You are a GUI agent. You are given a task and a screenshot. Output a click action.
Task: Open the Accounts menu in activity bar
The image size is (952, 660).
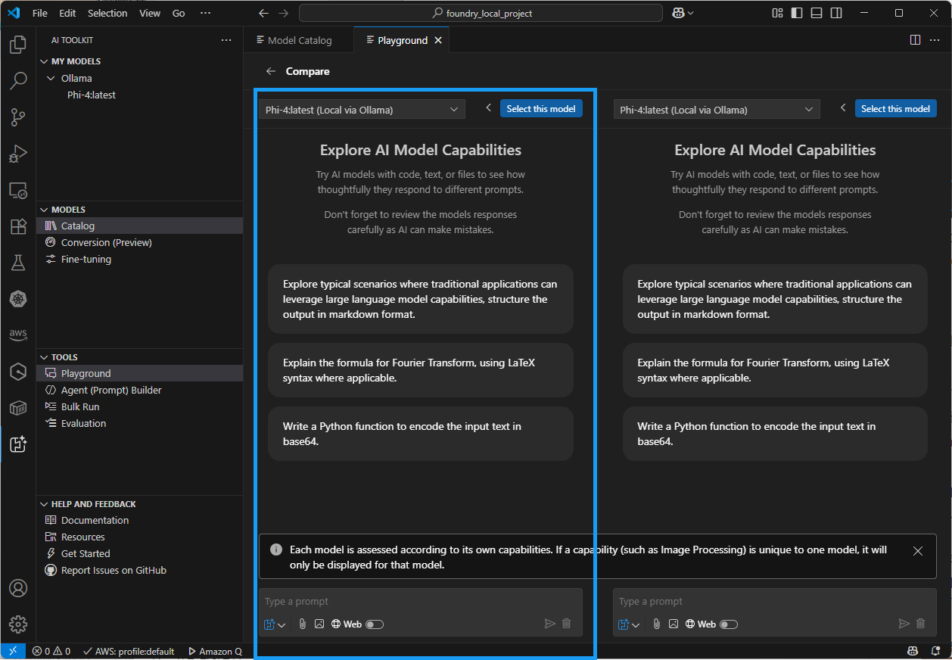tap(18, 588)
